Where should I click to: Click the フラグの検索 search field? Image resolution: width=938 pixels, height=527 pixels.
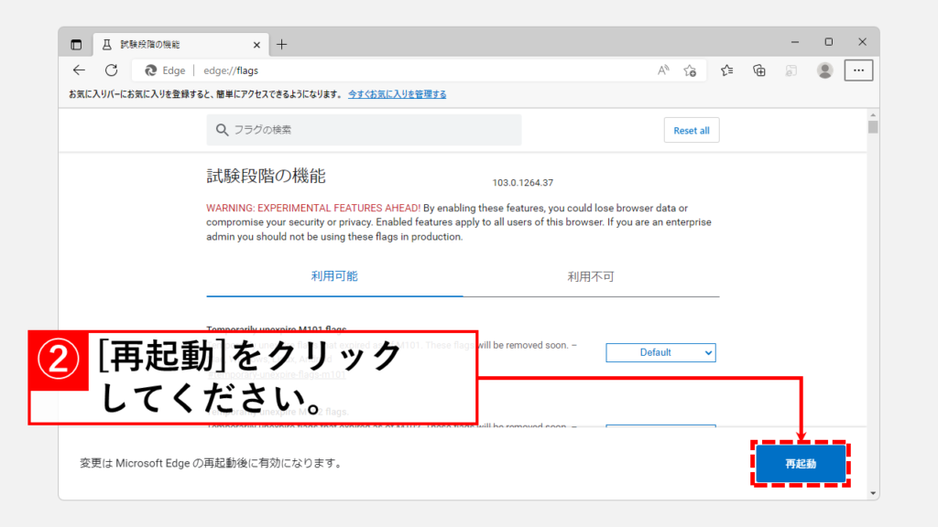tap(364, 130)
